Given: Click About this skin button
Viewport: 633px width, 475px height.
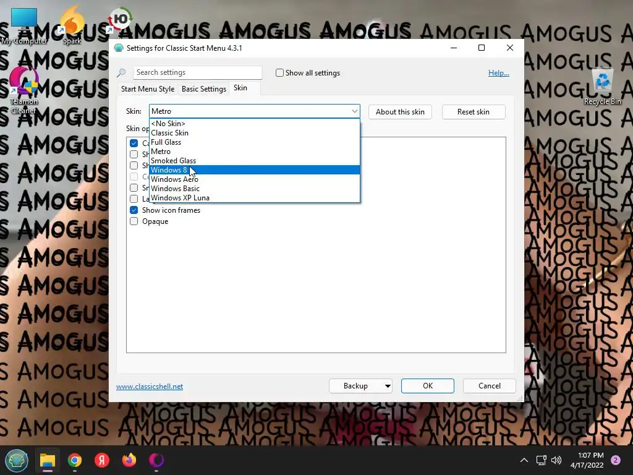Looking at the screenshot, I should pyautogui.click(x=400, y=112).
